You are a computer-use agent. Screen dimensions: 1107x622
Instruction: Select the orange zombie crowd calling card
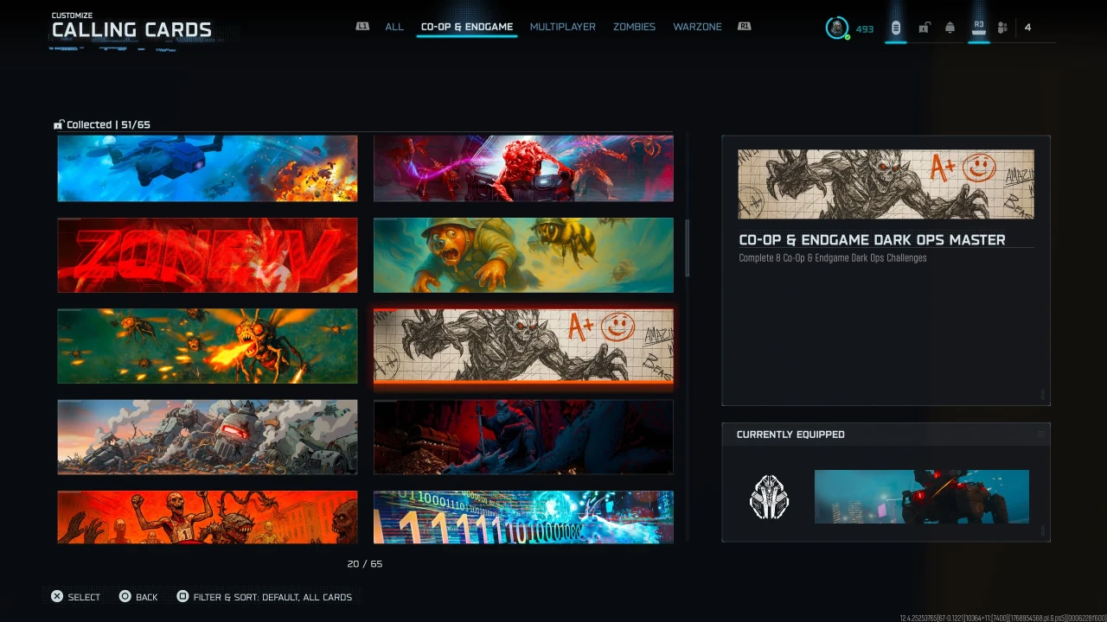click(x=208, y=517)
